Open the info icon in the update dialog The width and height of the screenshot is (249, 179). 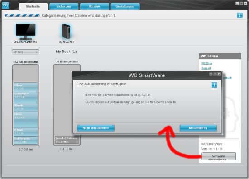(215, 85)
